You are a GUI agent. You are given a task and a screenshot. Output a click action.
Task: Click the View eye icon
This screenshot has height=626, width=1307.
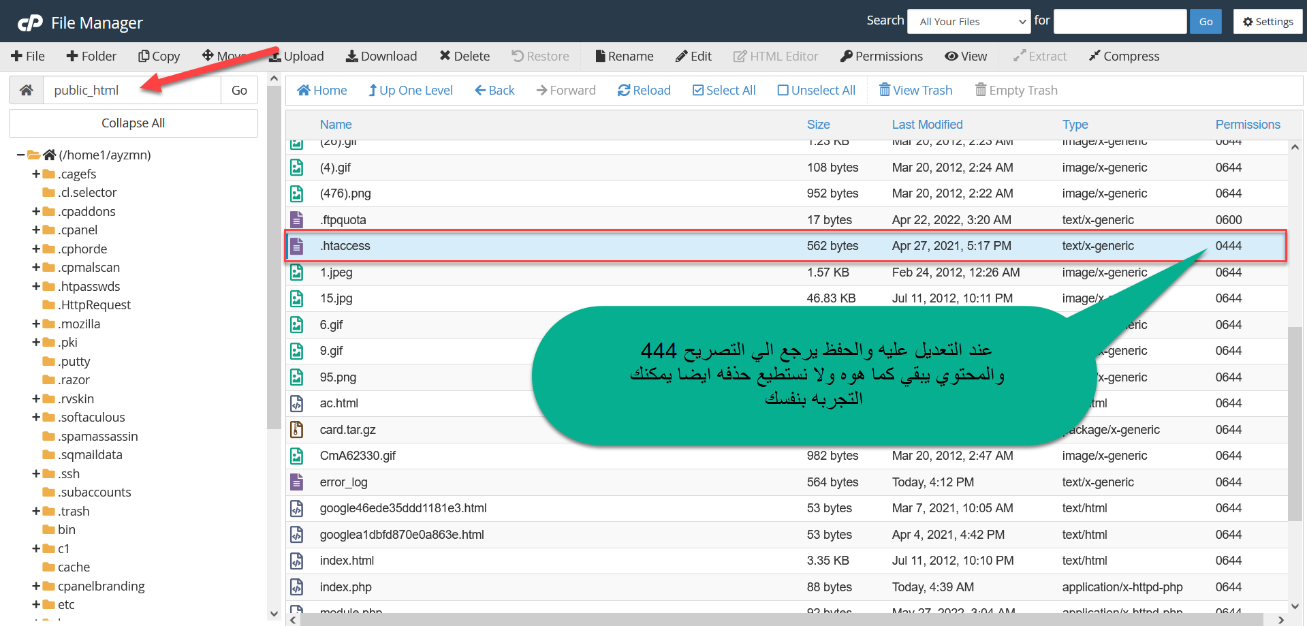951,57
